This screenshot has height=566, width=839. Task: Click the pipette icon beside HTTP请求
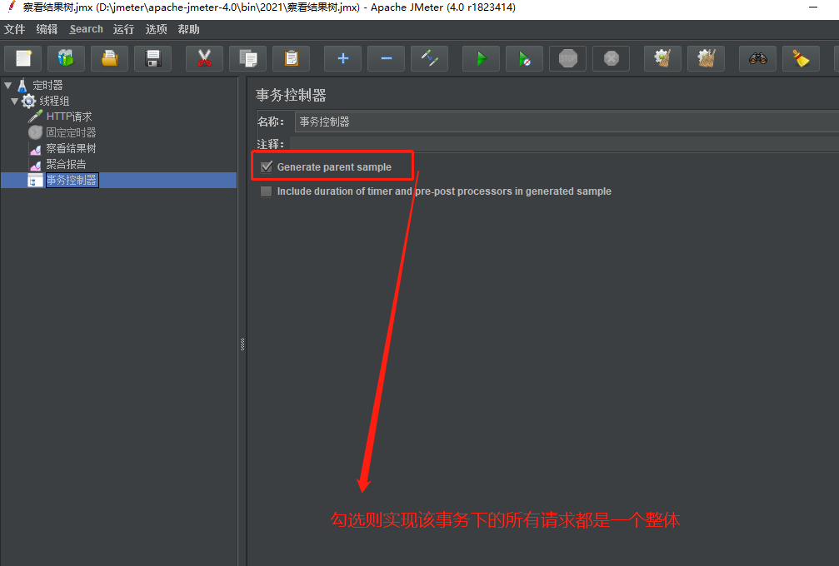pyautogui.click(x=35, y=117)
